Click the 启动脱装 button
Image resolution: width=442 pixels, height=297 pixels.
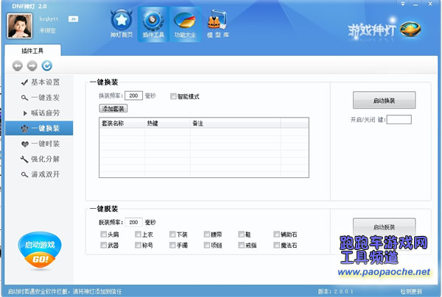(x=385, y=226)
